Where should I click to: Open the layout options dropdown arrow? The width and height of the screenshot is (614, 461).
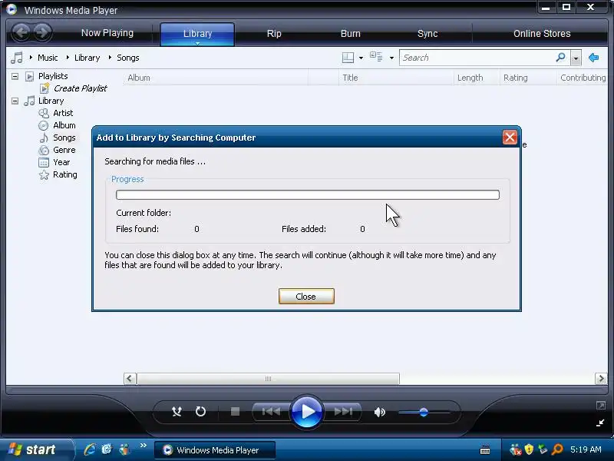point(361,58)
